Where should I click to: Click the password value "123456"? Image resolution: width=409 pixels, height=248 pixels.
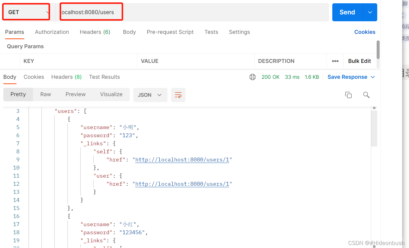132,232
